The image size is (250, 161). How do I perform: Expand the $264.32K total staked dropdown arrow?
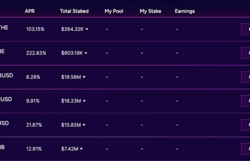pyautogui.click(x=87, y=29)
